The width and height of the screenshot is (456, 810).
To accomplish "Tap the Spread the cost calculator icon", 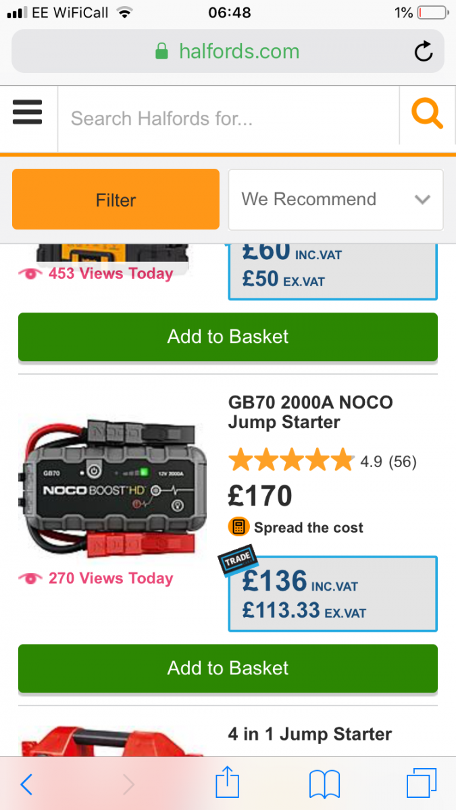I will (x=238, y=526).
